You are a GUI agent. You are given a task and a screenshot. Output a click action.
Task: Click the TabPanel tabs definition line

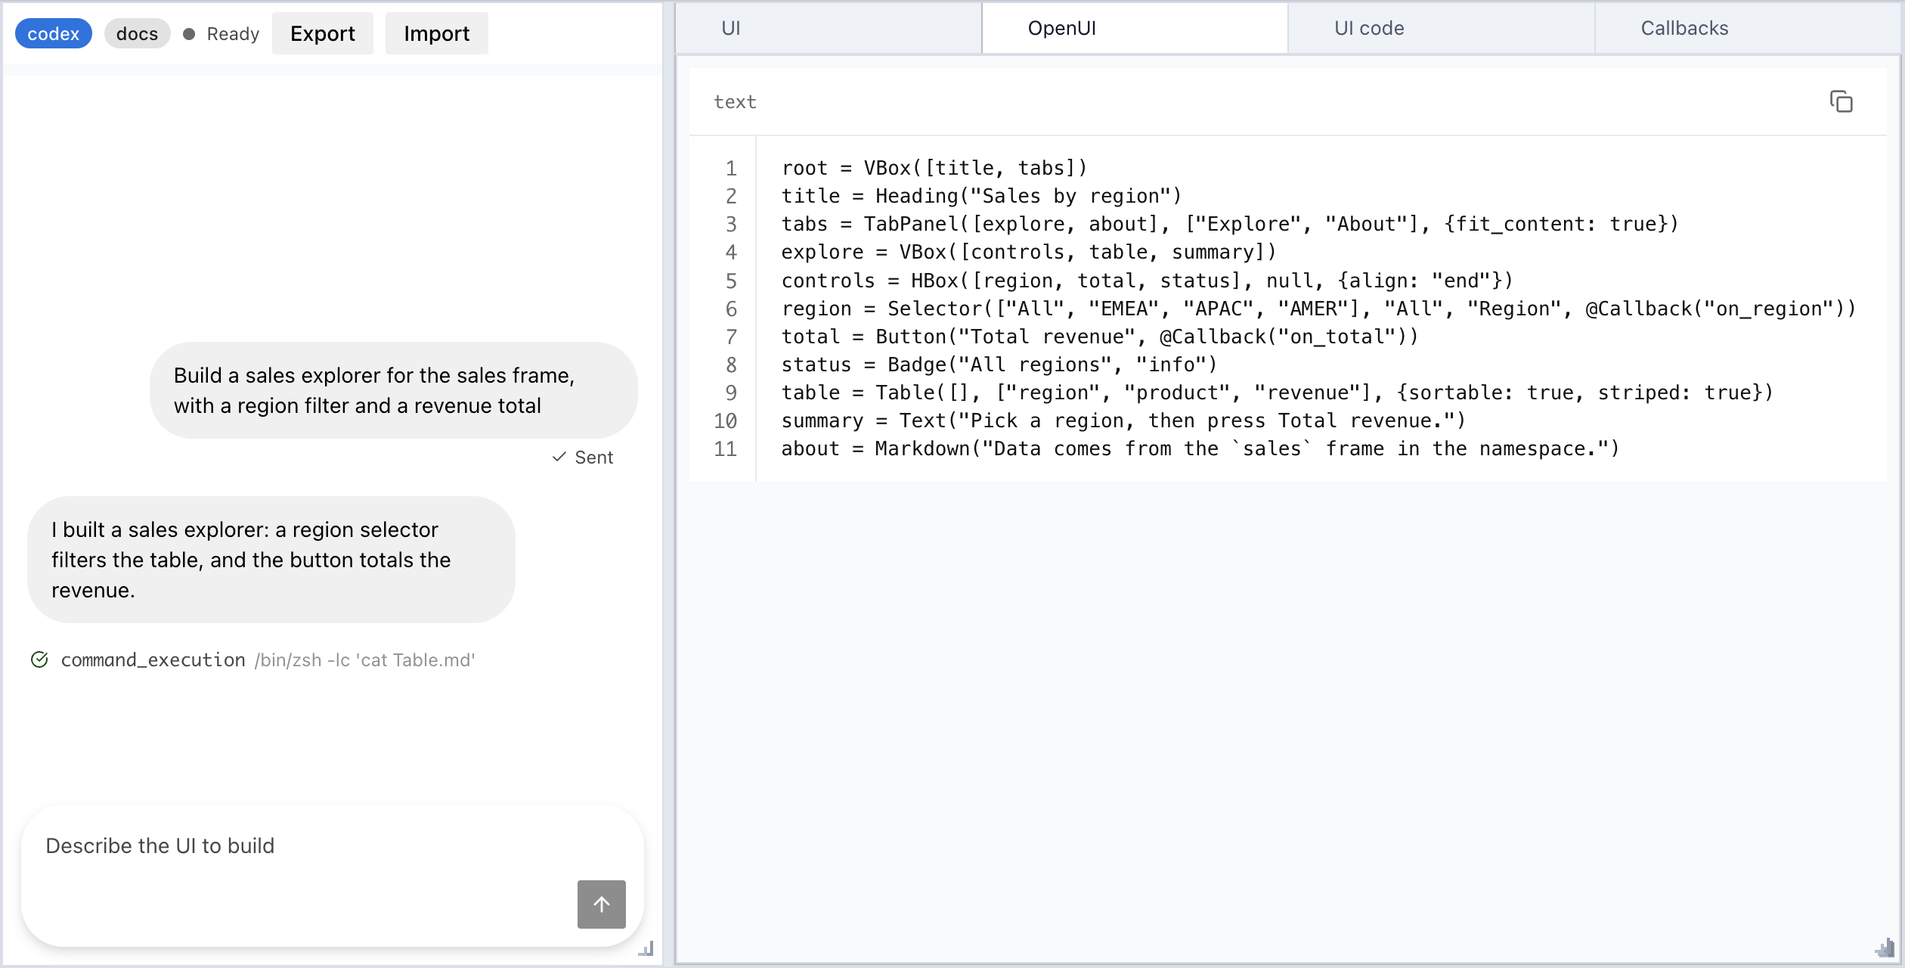click(1230, 224)
